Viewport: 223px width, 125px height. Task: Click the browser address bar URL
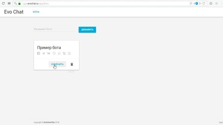36,3
